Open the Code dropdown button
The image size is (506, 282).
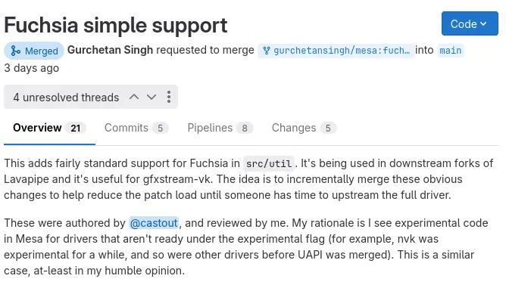pyautogui.click(x=470, y=23)
